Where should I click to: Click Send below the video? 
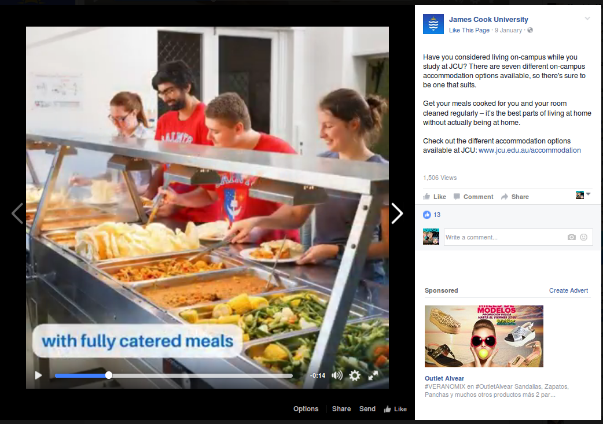coord(367,409)
